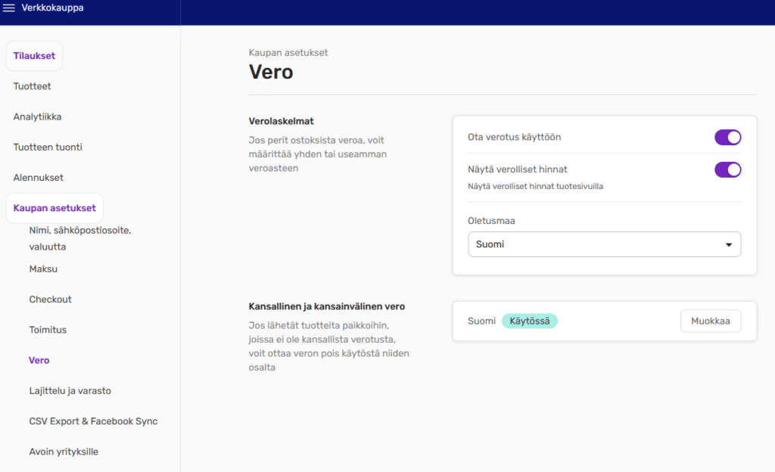Image resolution: width=775 pixels, height=472 pixels.
Task: Go to Maksu settings
Action: click(43, 269)
